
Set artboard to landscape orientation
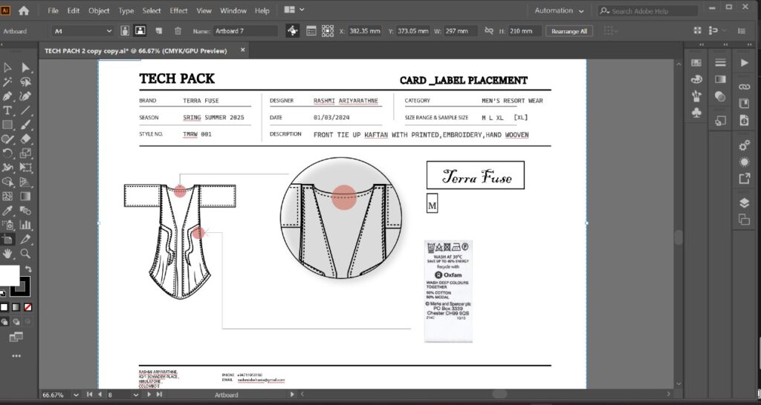[139, 31]
